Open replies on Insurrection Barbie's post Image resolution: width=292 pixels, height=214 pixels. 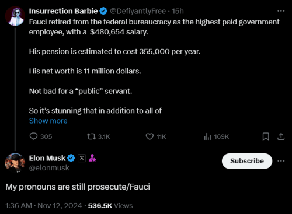[33, 136]
